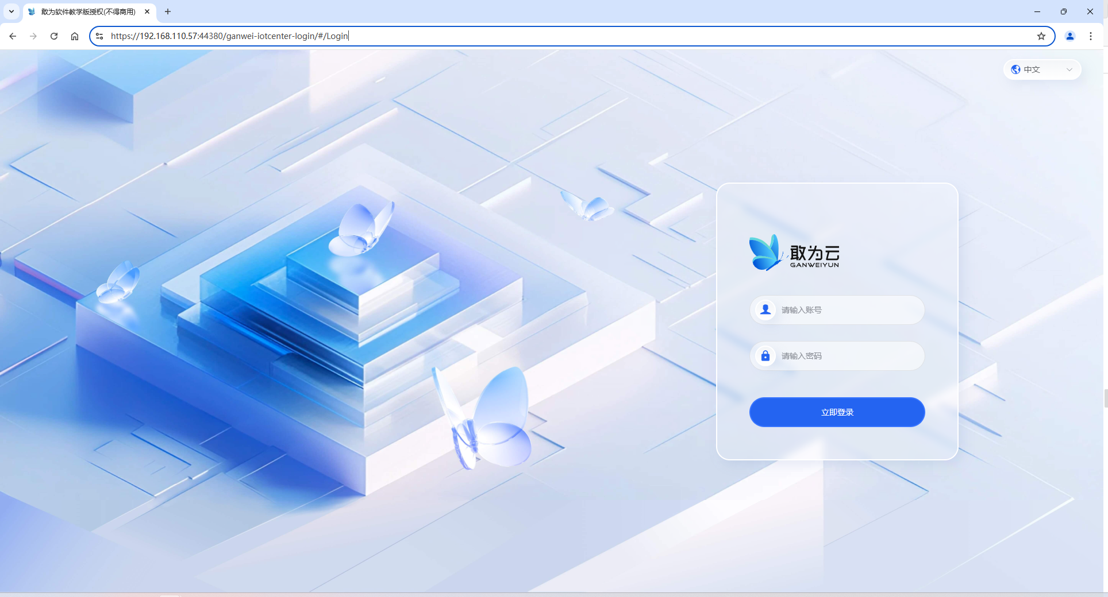This screenshot has height=597, width=1108.
Task: Click the lock icon in password field
Action: click(765, 356)
